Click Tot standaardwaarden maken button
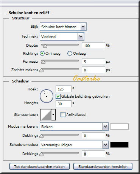 (39, 166)
